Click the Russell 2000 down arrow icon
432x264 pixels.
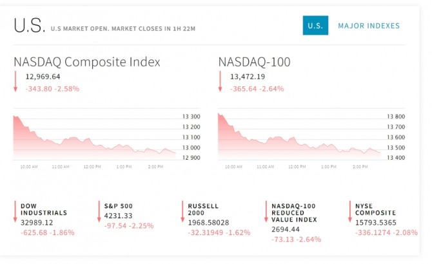coord(182,212)
